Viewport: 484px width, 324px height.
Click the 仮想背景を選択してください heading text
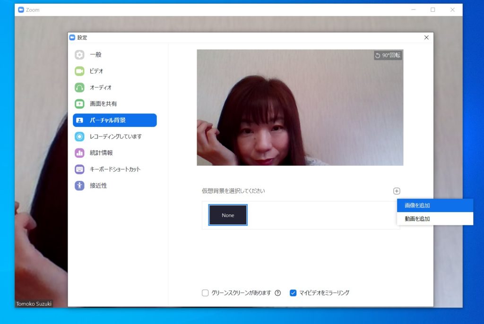[233, 191]
